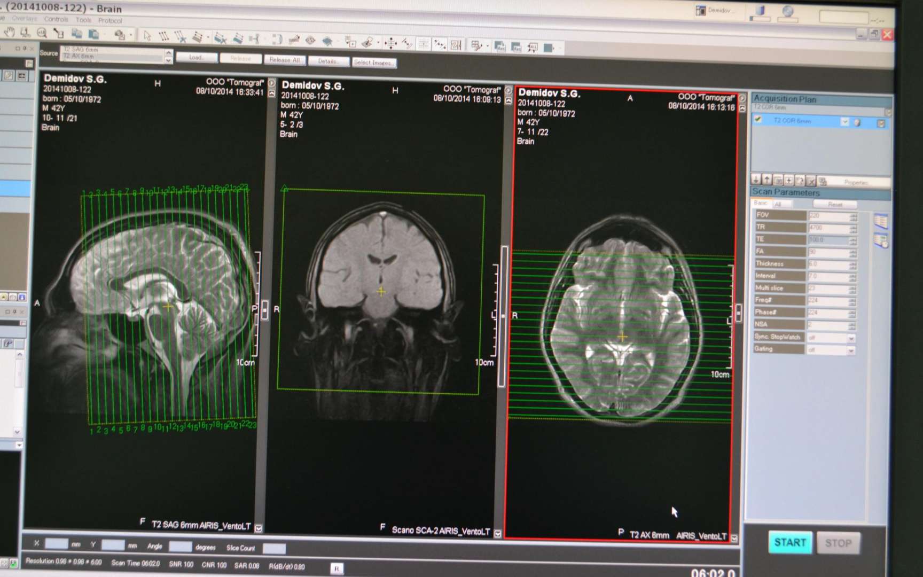Click the START scan button

(790, 543)
